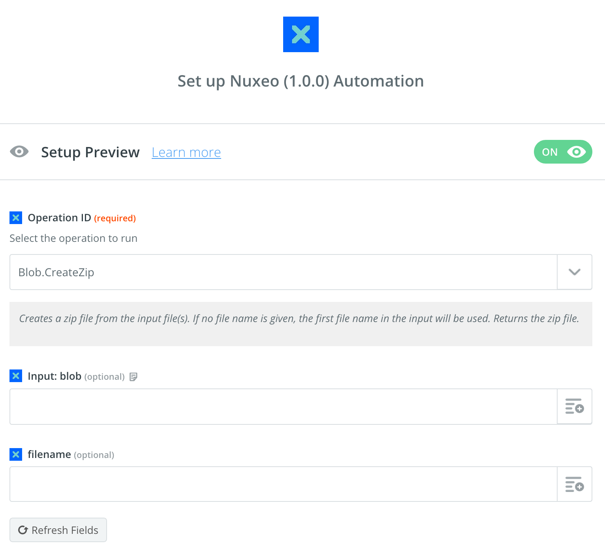
Task: Click the gray eye icon beside Setup Preview
Action: click(19, 152)
